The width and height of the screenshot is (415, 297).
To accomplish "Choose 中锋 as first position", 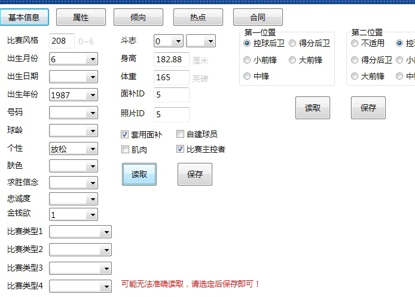I will pos(248,76).
